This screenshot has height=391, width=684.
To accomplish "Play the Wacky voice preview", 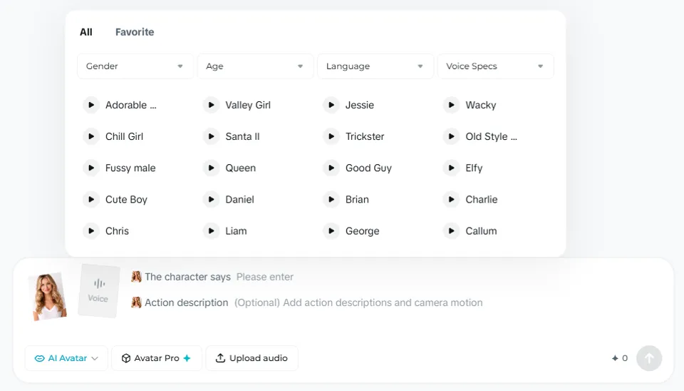I will click(x=451, y=105).
